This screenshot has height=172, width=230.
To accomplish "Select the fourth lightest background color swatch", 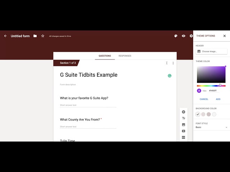I will tap(214, 114).
